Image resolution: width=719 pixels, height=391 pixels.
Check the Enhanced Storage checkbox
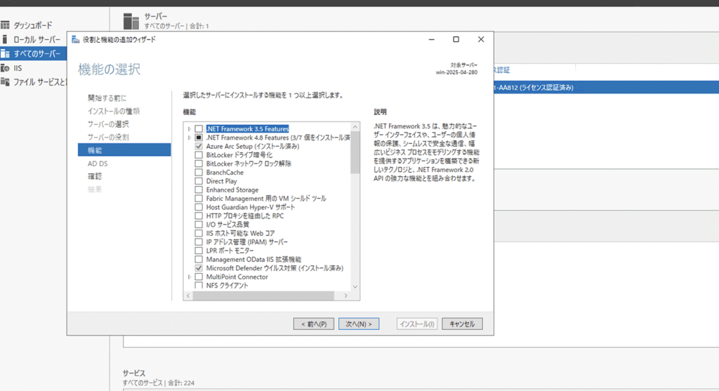click(199, 190)
